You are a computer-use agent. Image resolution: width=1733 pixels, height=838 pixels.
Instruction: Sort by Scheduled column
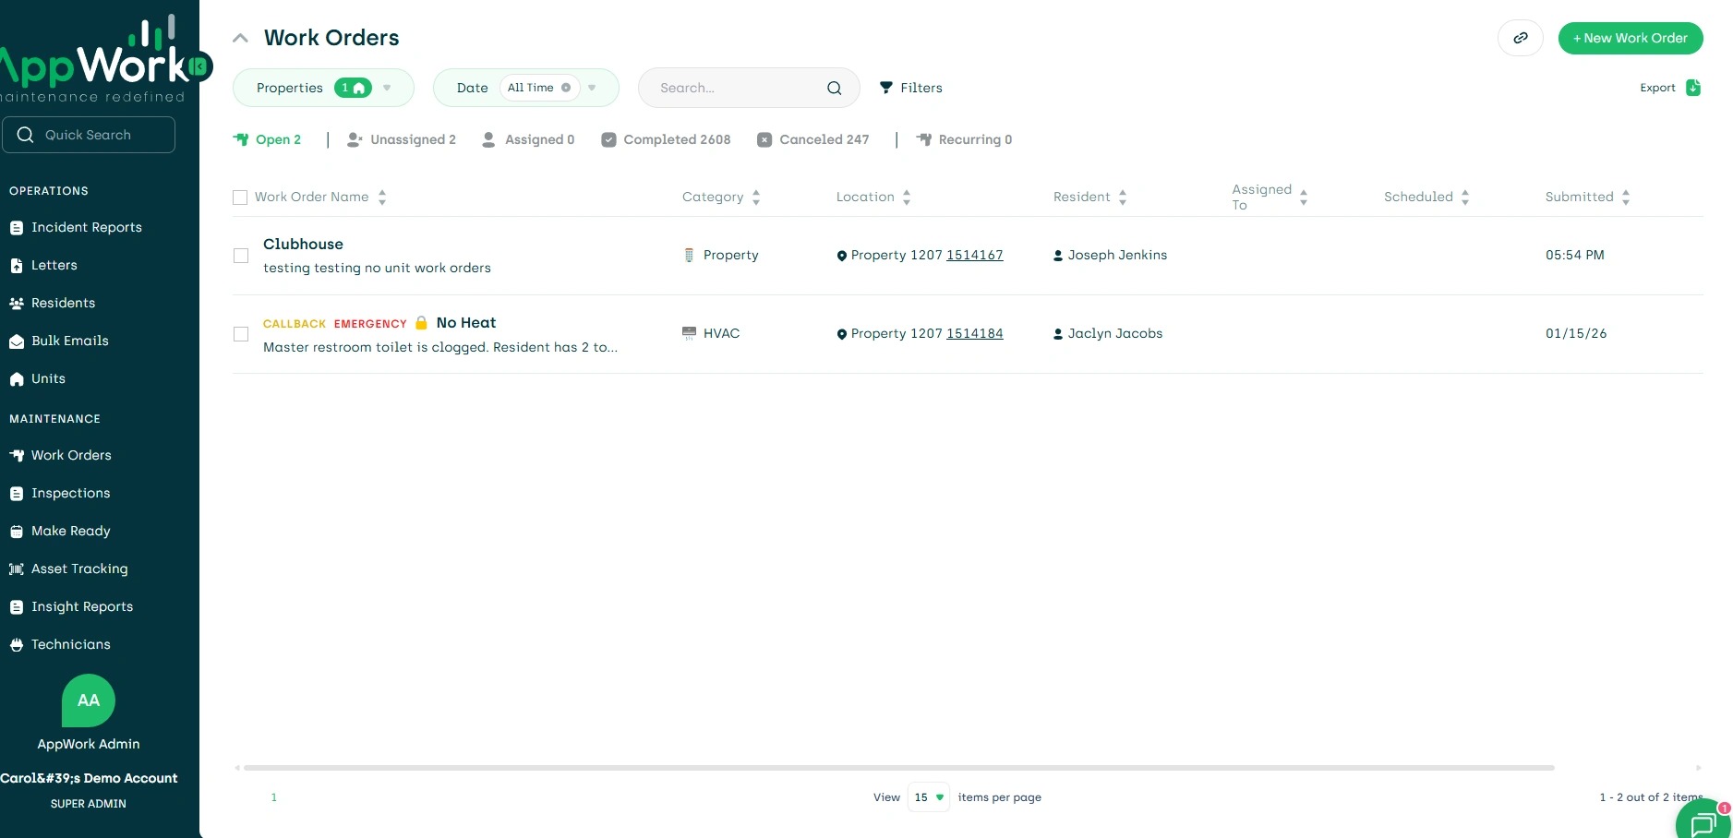[x=1465, y=198]
